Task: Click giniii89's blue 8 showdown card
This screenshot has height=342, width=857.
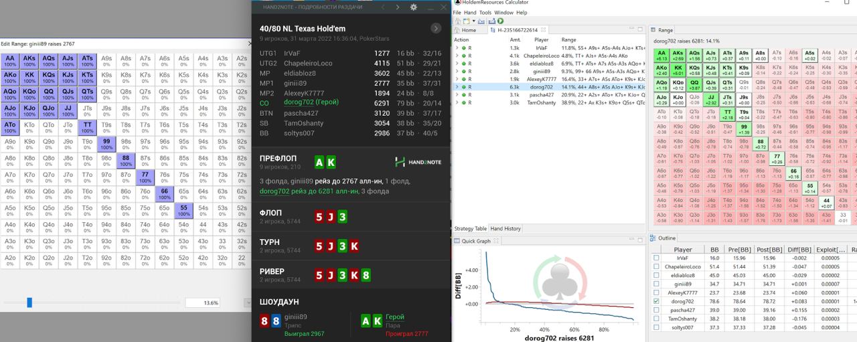Action: point(276,321)
